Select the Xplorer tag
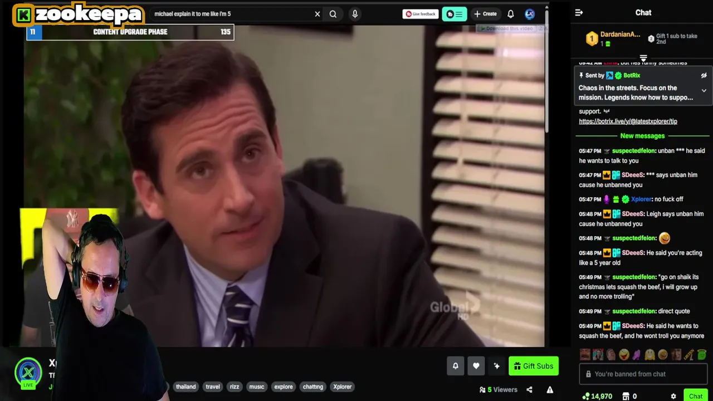This screenshot has width=713, height=401. pyautogui.click(x=343, y=387)
